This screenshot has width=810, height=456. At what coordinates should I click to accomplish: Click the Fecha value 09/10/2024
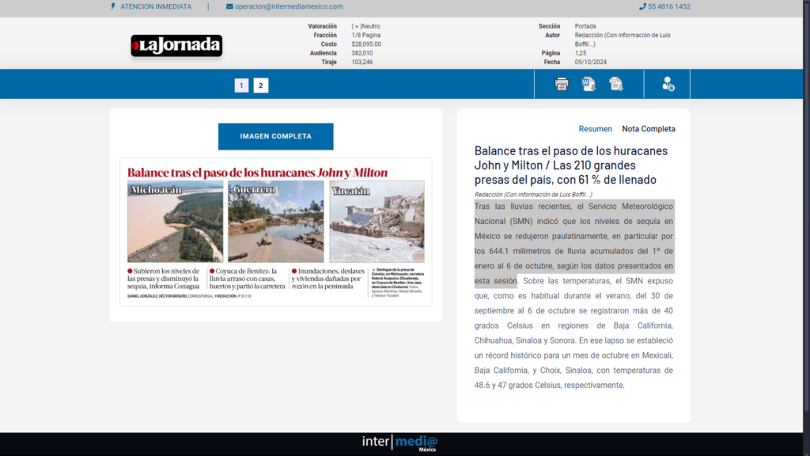(x=590, y=62)
